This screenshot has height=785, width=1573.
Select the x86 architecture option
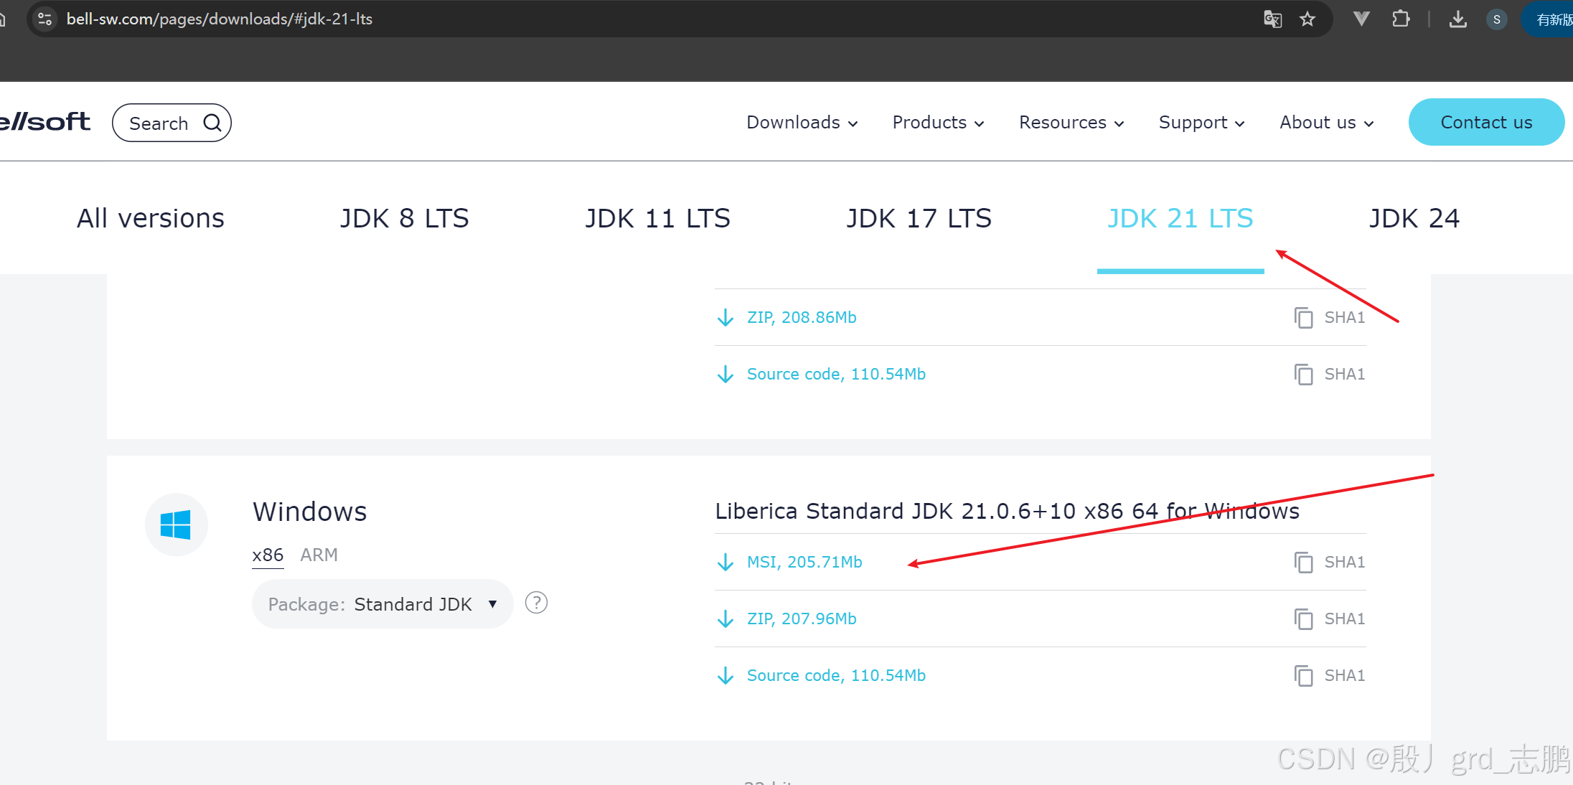click(268, 555)
